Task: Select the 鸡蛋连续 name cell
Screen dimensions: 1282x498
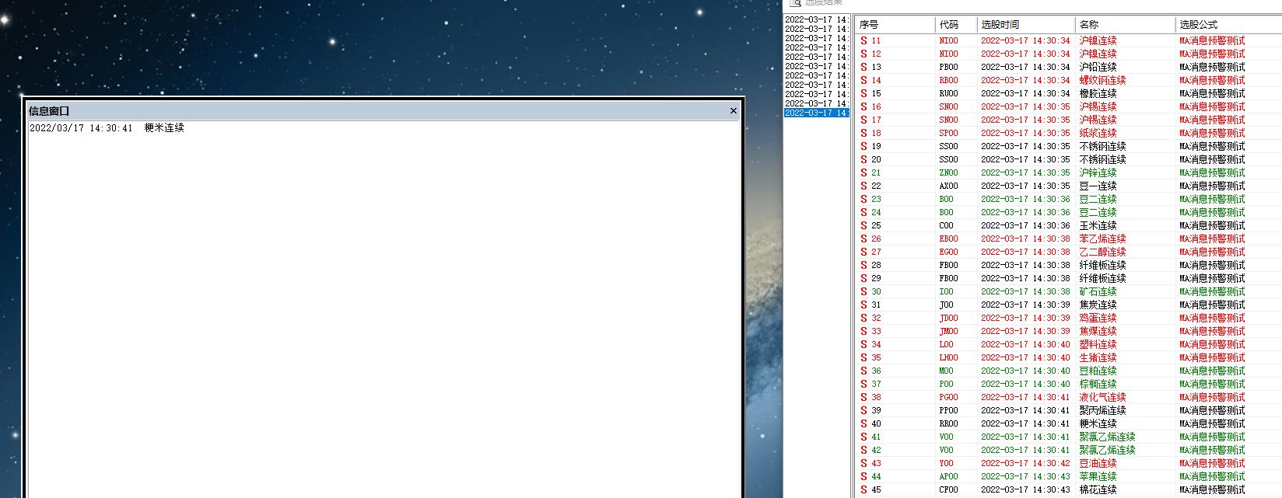Action: [1098, 318]
